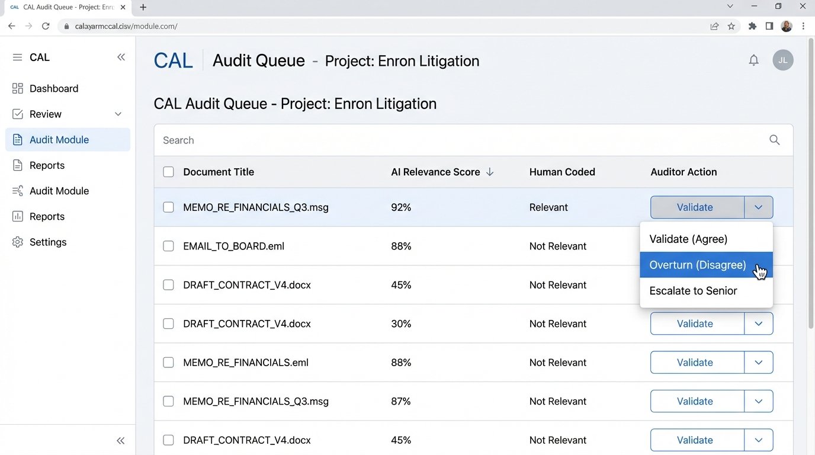Viewport: 815px width, 455px height.
Task: Open the JL user avatar menu
Action: 782,60
